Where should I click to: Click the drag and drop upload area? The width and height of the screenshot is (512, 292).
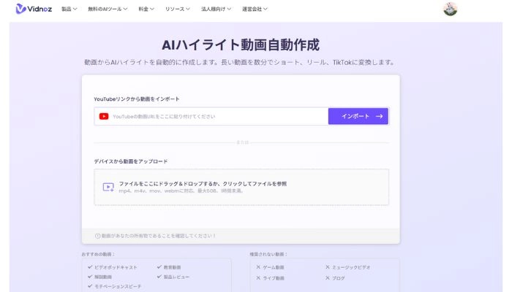[241, 187]
